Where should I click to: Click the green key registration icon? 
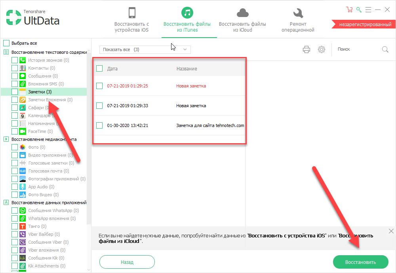click(359, 10)
